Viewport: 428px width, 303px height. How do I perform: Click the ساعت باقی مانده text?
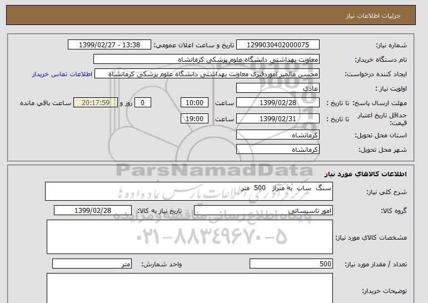(46, 103)
